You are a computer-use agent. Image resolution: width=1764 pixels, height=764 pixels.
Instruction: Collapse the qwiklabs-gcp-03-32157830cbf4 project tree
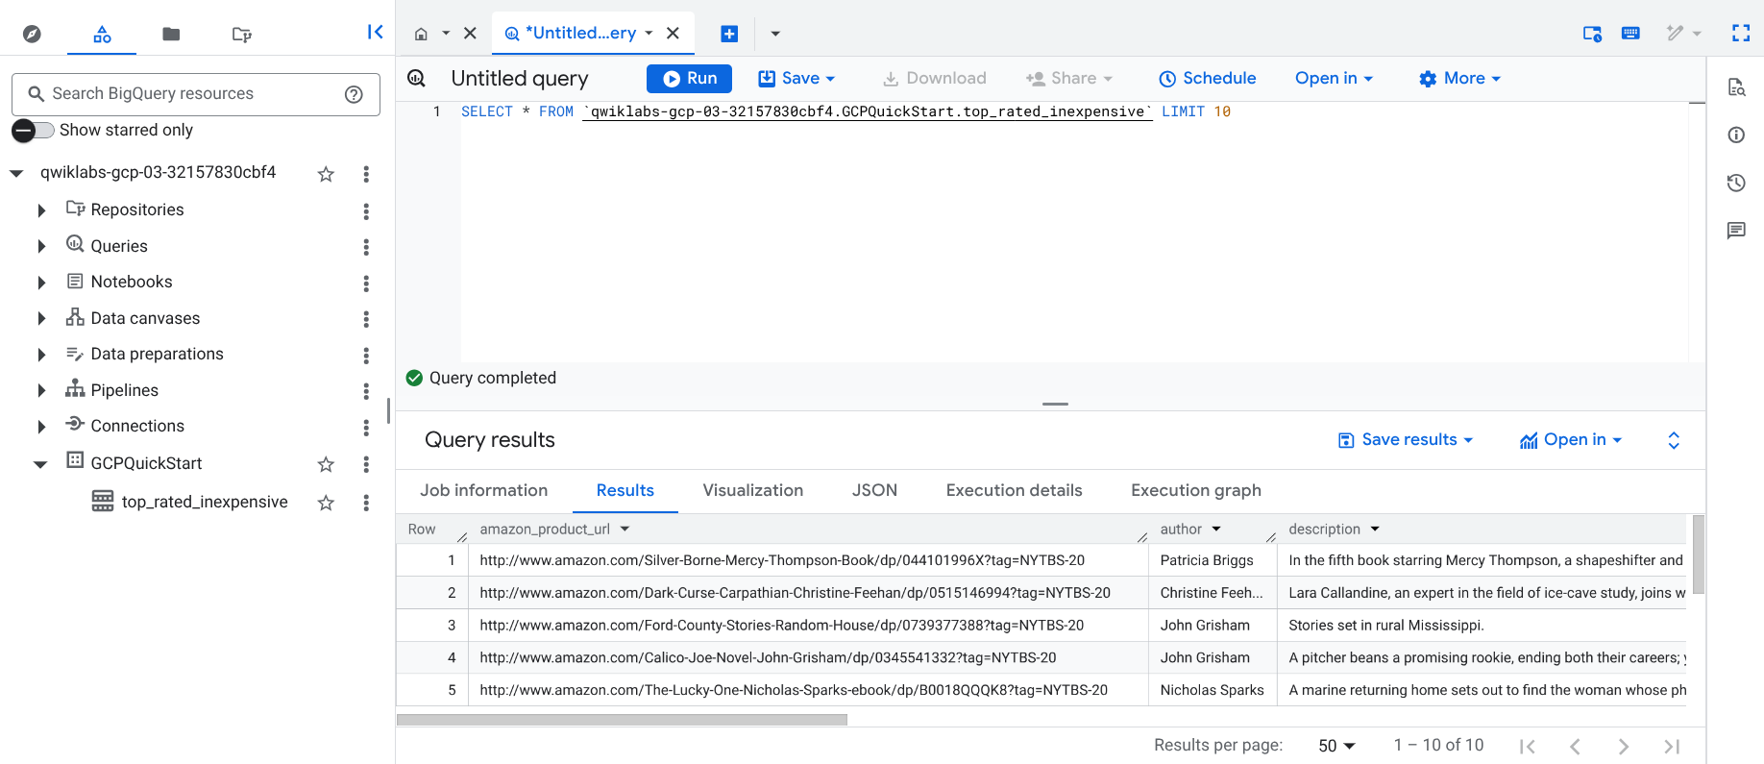(16, 174)
